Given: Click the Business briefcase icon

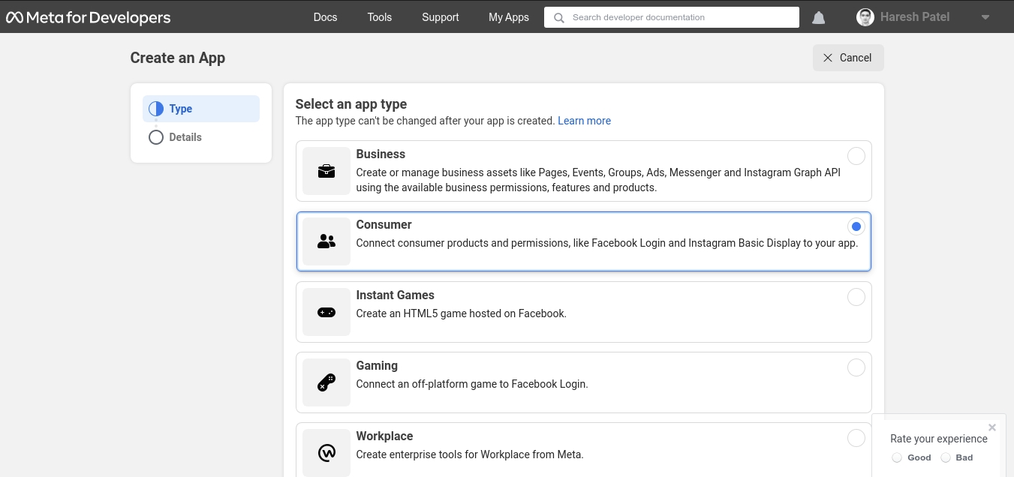Looking at the screenshot, I should click(326, 171).
